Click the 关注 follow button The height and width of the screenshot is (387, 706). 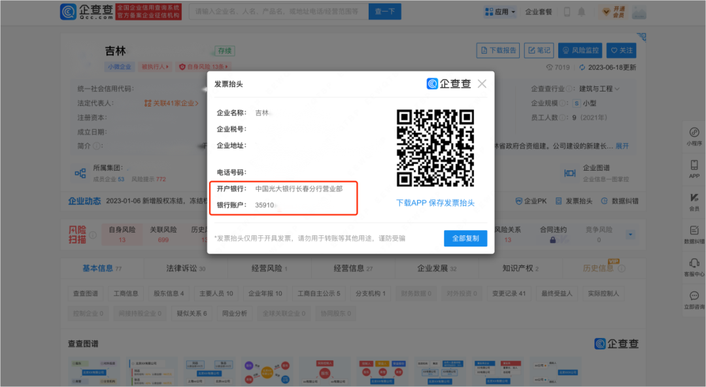622,50
